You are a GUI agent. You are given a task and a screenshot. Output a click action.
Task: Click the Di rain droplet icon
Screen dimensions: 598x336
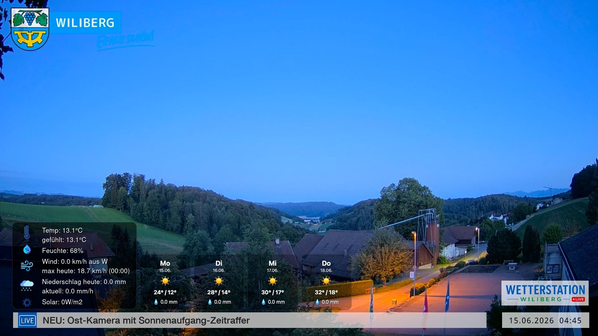pyautogui.click(x=210, y=302)
